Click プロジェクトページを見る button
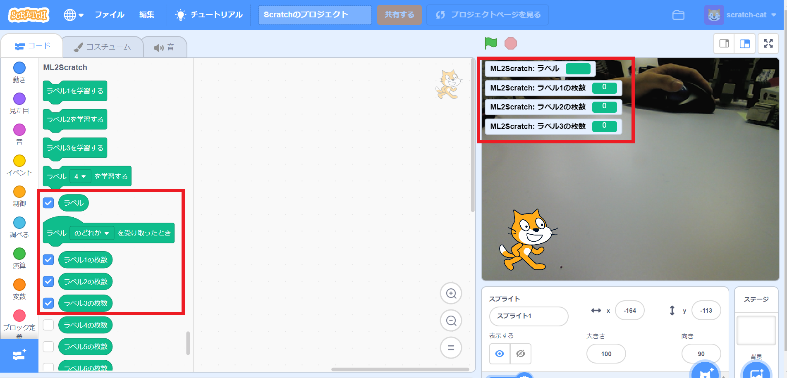Viewport: 787px width, 378px height. (x=488, y=15)
